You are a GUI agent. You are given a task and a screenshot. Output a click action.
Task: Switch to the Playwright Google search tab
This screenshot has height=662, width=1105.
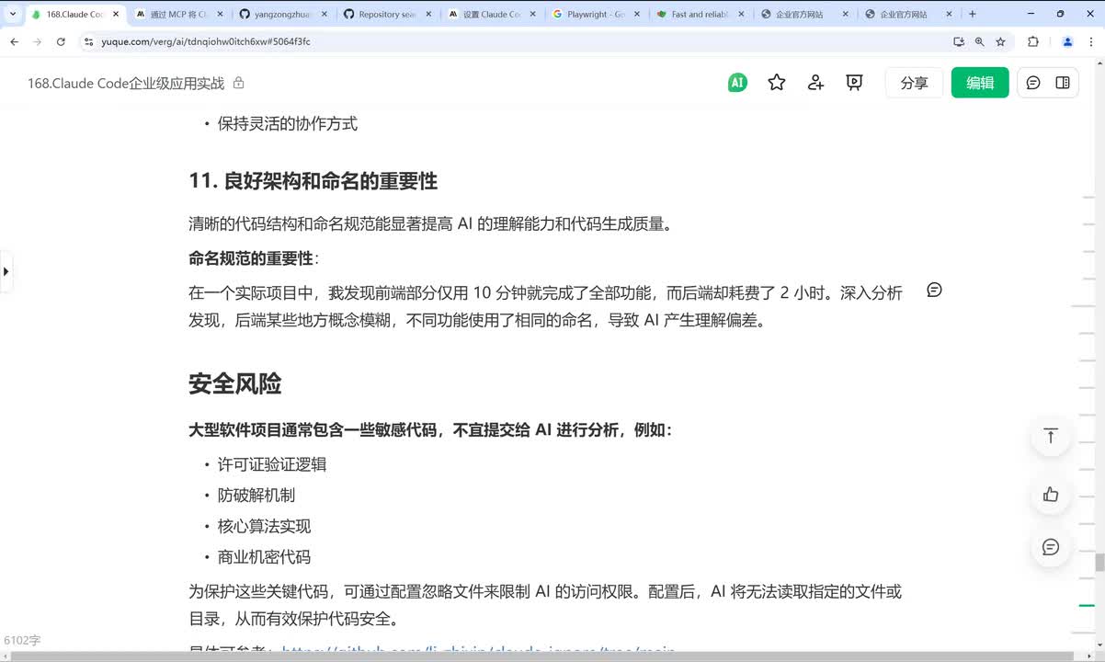tap(595, 14)
